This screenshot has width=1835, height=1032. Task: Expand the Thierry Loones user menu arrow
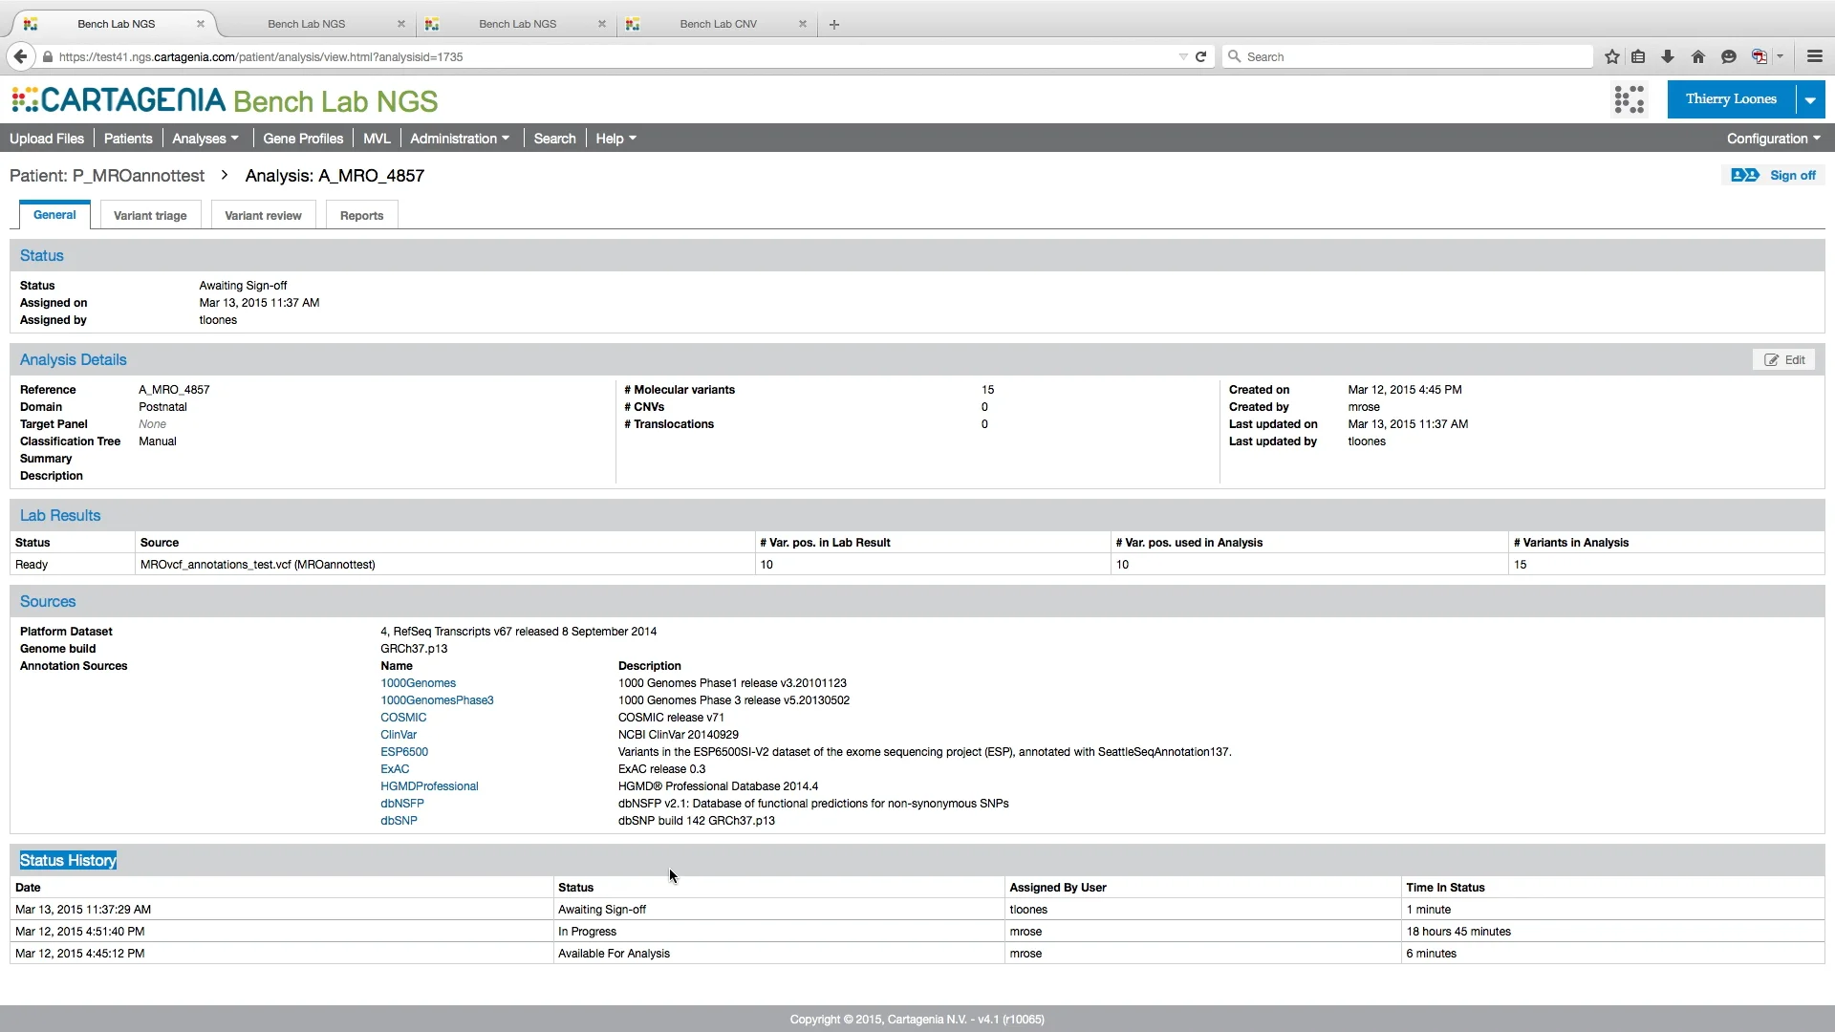(1810, 99)
